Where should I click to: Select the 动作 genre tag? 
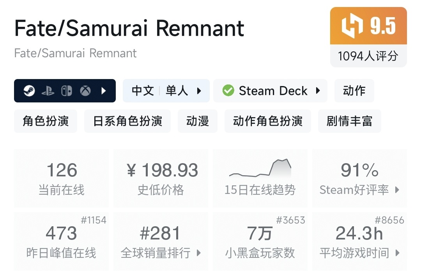click(x=354, y=91)
